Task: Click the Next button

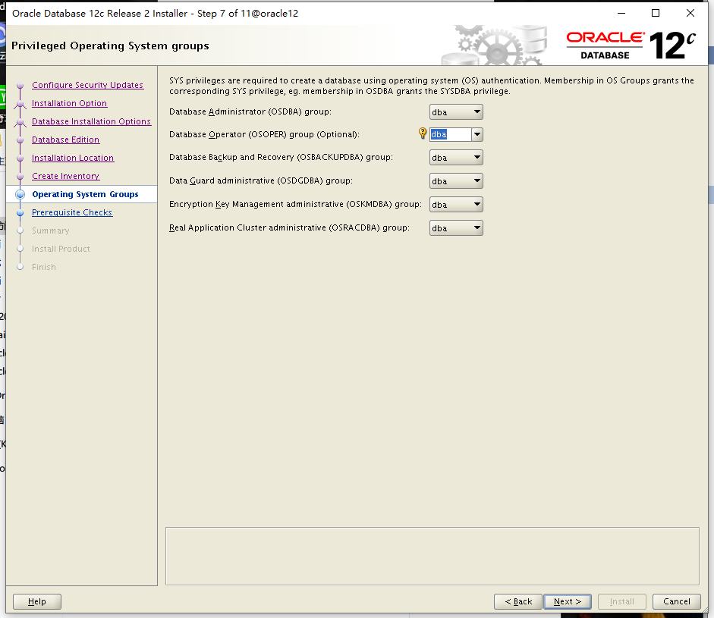Action: pyautogui.click(x=568, y=601)
